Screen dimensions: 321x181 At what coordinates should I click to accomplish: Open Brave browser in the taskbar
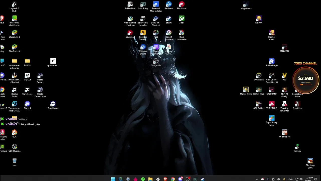(165, 179)
